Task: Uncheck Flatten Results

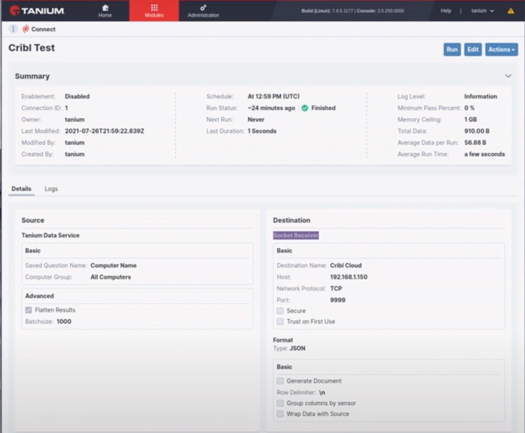Action: [29, 311]
